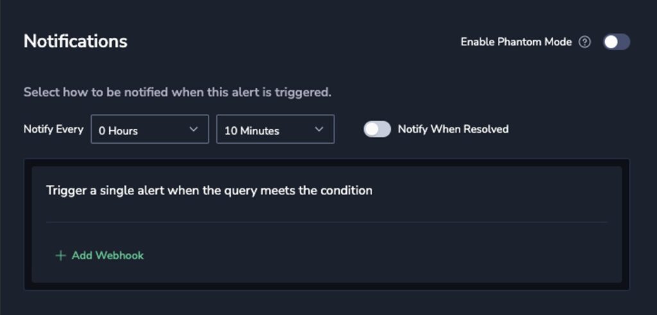Viewport: 657px width, 315px height.
Task: Click the Notify When Resolved label text
Action: coord(454,129)
